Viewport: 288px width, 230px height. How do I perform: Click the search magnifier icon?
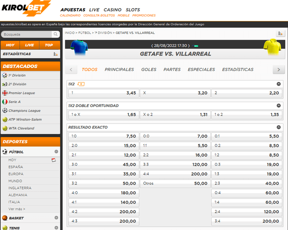(56, 34)
